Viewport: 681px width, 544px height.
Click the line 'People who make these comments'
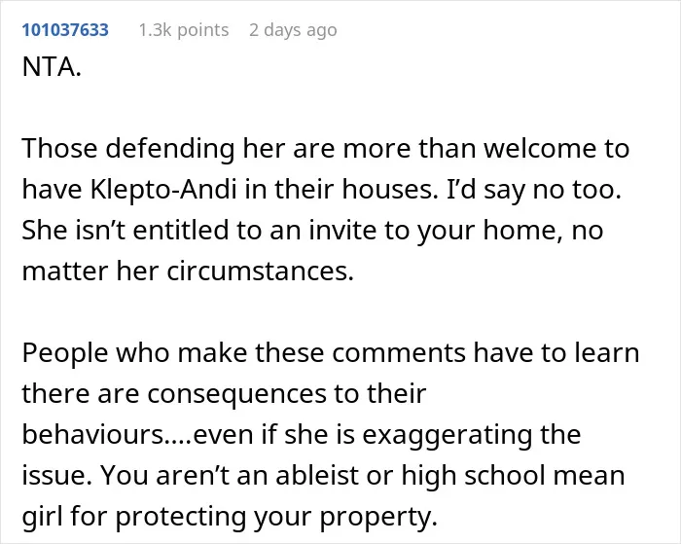tap(331, 352)
